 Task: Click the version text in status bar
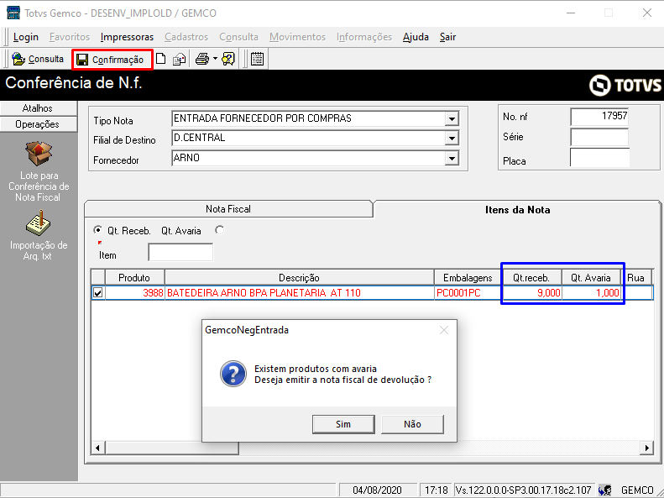click(524, 490)
